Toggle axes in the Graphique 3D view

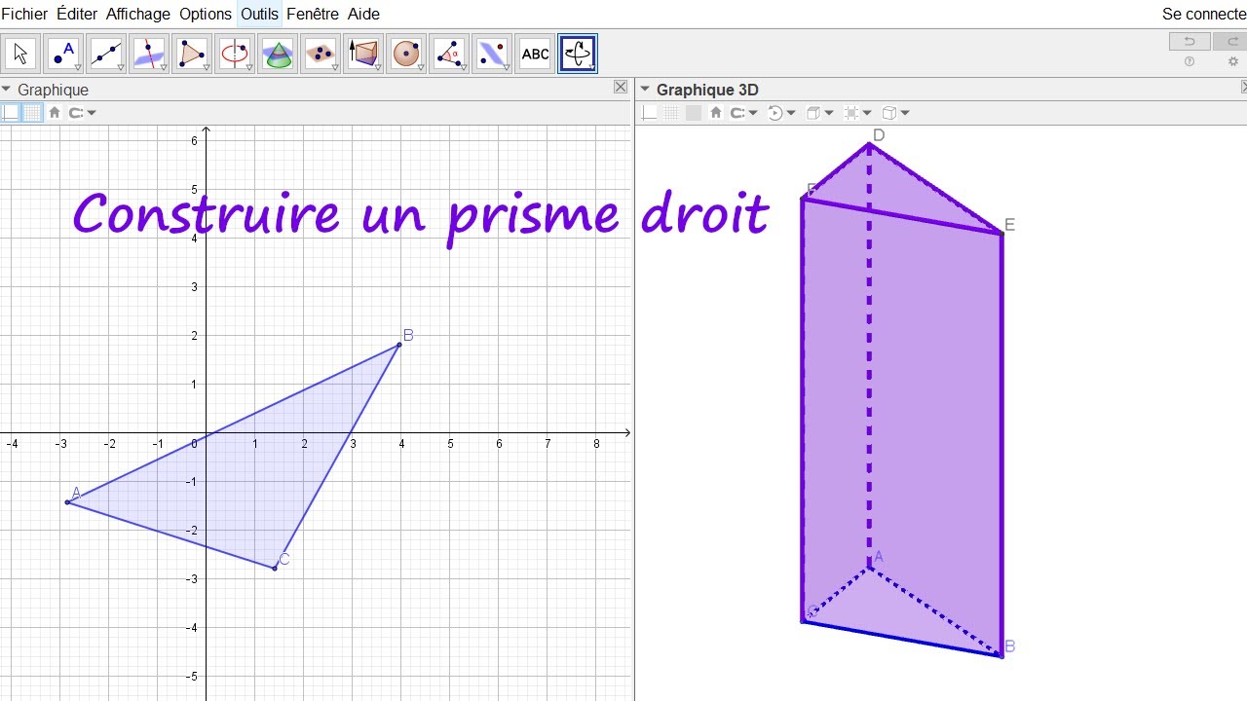pyautogui.click(x=650, y=113)
